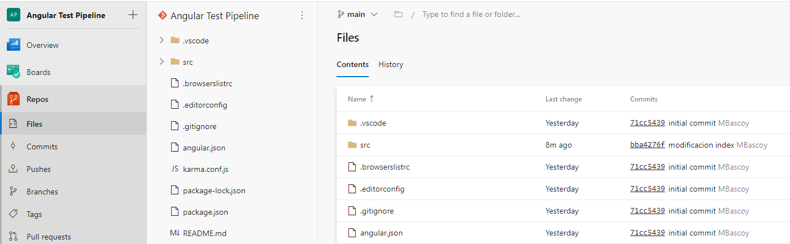This screenshot has height=244, width=790.
Task: Open the main branch selector dropdown
Action: coord(357,15)
